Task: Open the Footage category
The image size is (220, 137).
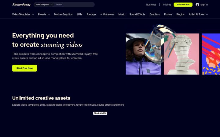Action: click(x=91, y=14)
